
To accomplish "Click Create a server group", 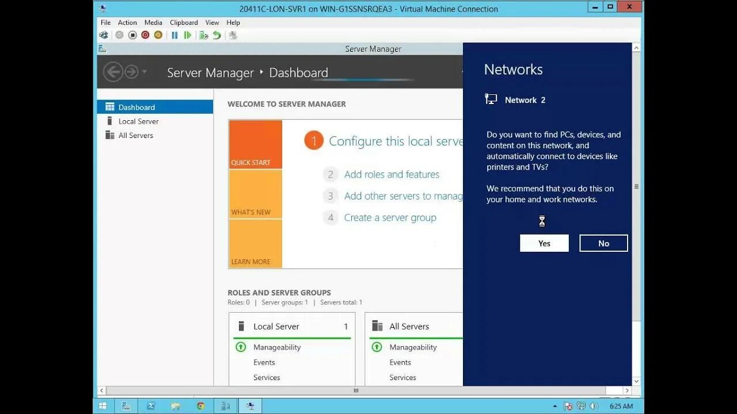I will point(390,217).
